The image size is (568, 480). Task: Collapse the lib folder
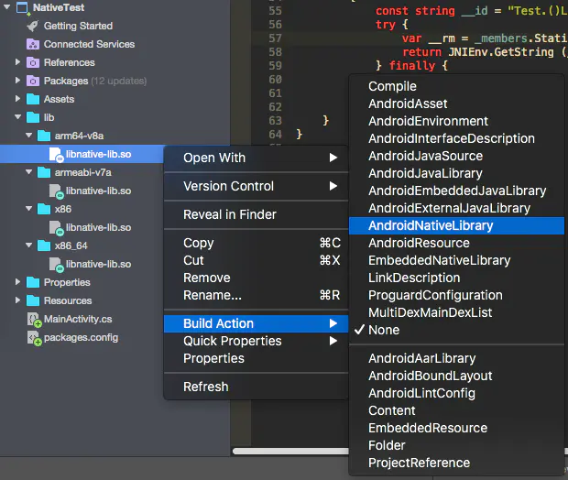(x=17, y=117)
